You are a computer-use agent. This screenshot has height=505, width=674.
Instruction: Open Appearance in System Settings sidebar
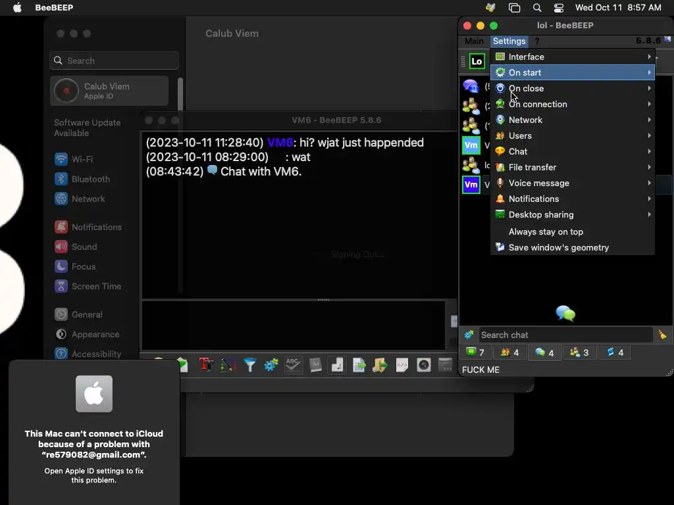tap(88, 335)
